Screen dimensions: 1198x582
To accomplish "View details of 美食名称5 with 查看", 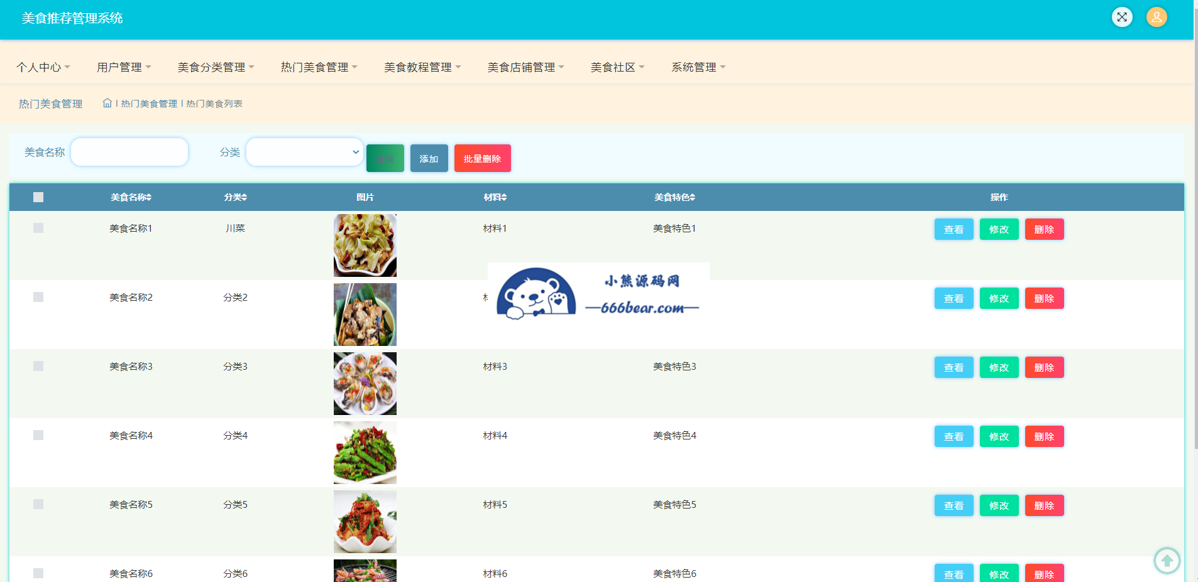I will coord(954,505).
